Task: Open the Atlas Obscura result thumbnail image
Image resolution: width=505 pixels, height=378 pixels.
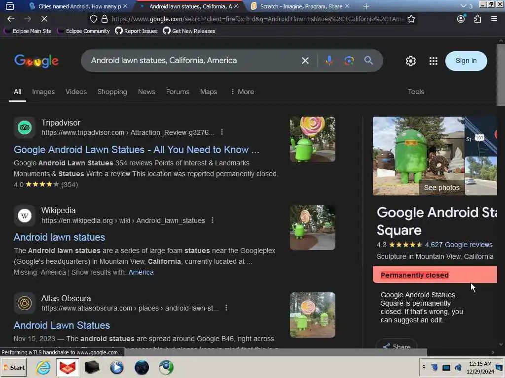Action: (x=312, y=315)
